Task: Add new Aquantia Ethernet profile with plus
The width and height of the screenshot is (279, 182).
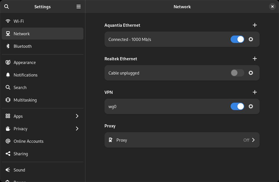Action: click(255, 25)
